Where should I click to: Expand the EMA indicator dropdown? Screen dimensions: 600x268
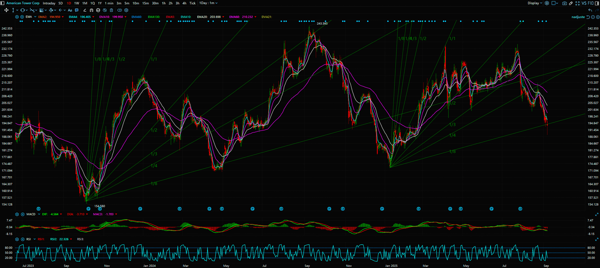pos(35,17)
